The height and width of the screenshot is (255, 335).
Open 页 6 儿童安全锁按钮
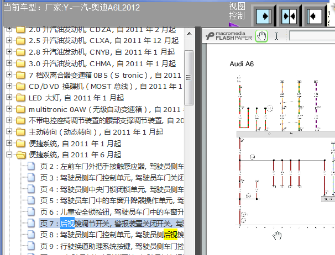coord(112,212)
